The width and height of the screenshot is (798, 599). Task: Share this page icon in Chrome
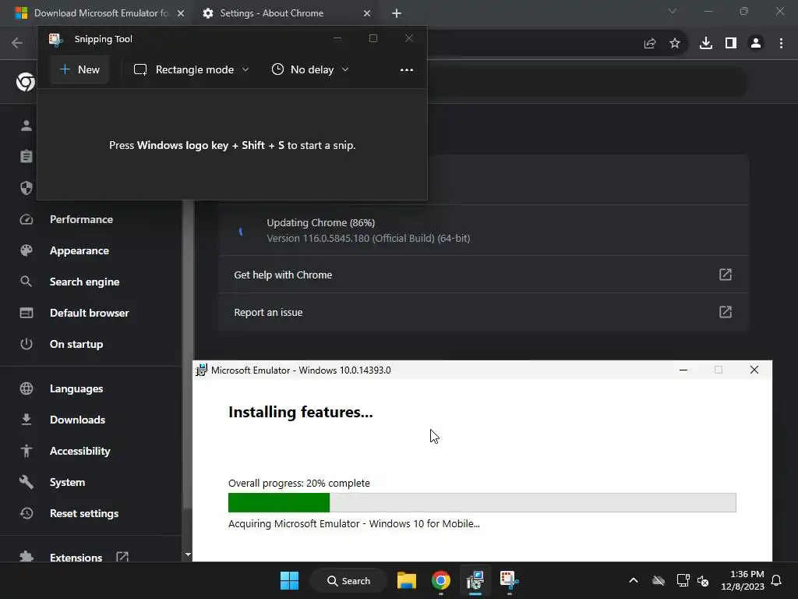pos(650,44)
